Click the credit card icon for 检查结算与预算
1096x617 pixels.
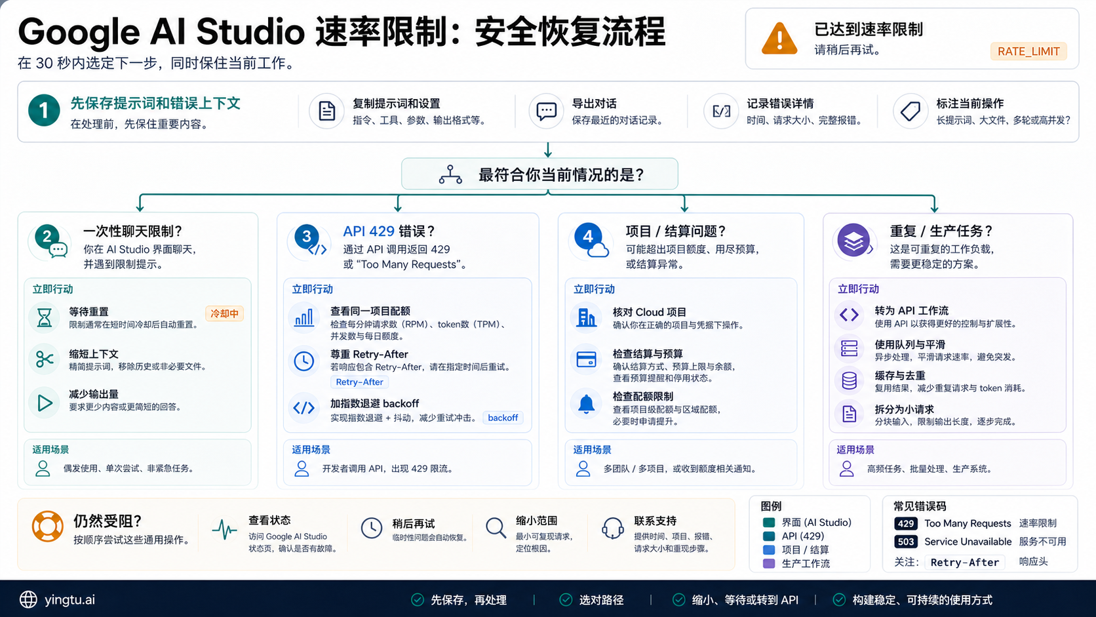pos(586,359)
